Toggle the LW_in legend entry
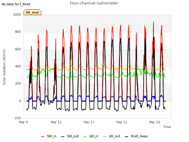This screenshot has width=189, height=142. pos(91,136)
